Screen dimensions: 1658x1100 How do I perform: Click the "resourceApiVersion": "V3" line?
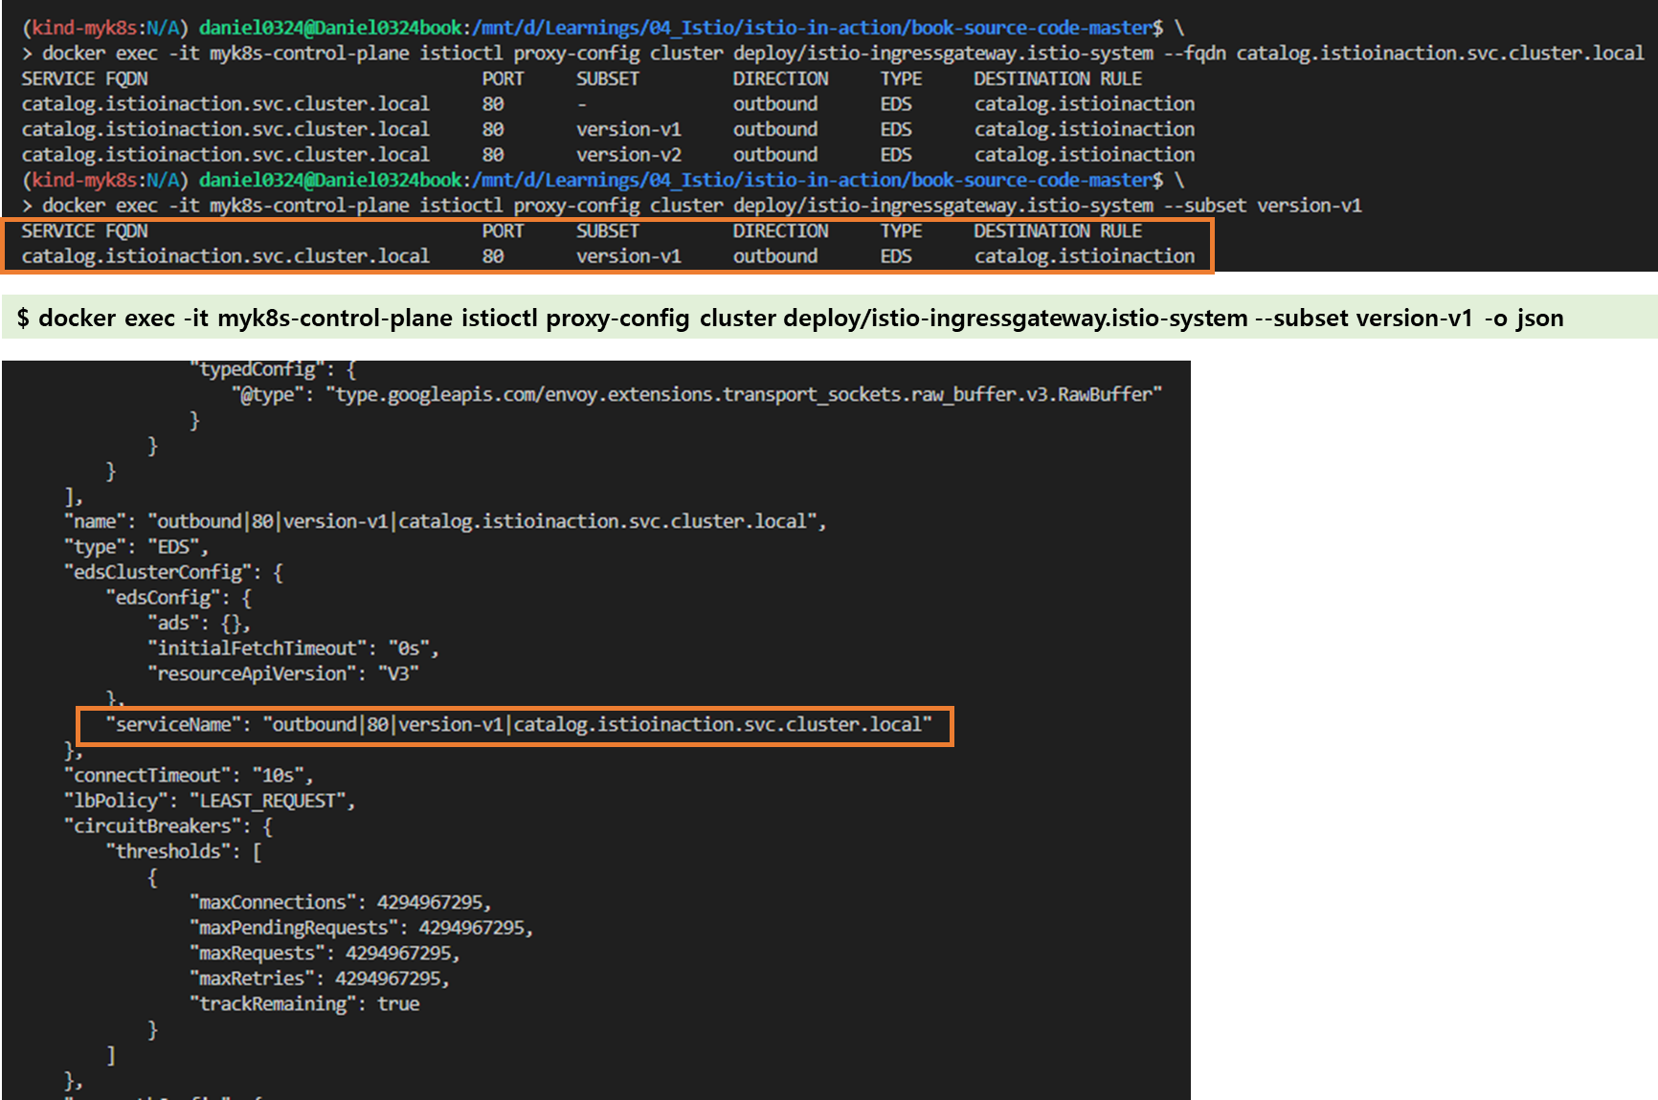pyautogui.click(x=283, y=674)
